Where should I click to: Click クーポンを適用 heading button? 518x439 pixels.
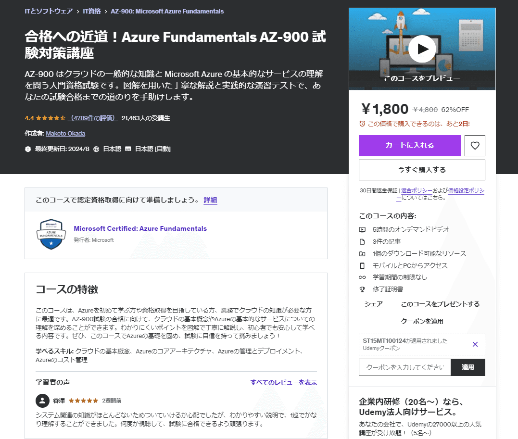pyautogui.click(x=422, y=321)
